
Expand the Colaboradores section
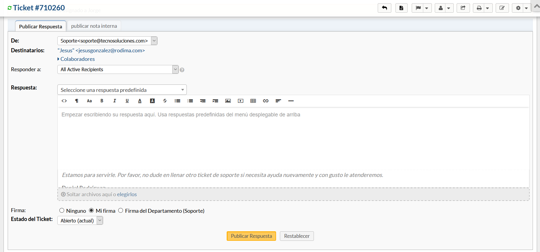pos(77,59)
